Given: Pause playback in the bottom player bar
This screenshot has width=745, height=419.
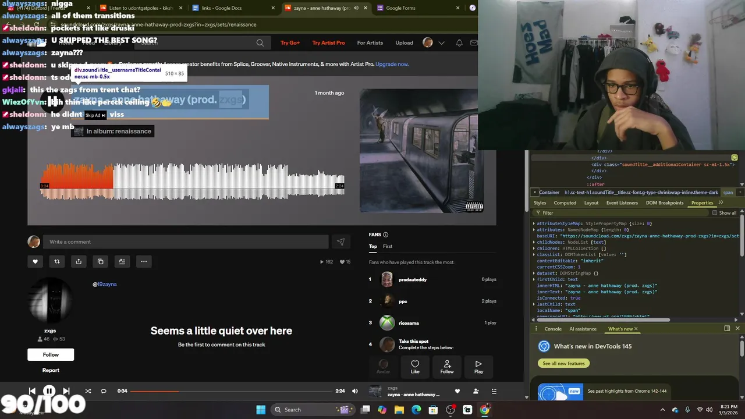Looking at the screenshot, I should pyautogui.click(x=49, y=391).
